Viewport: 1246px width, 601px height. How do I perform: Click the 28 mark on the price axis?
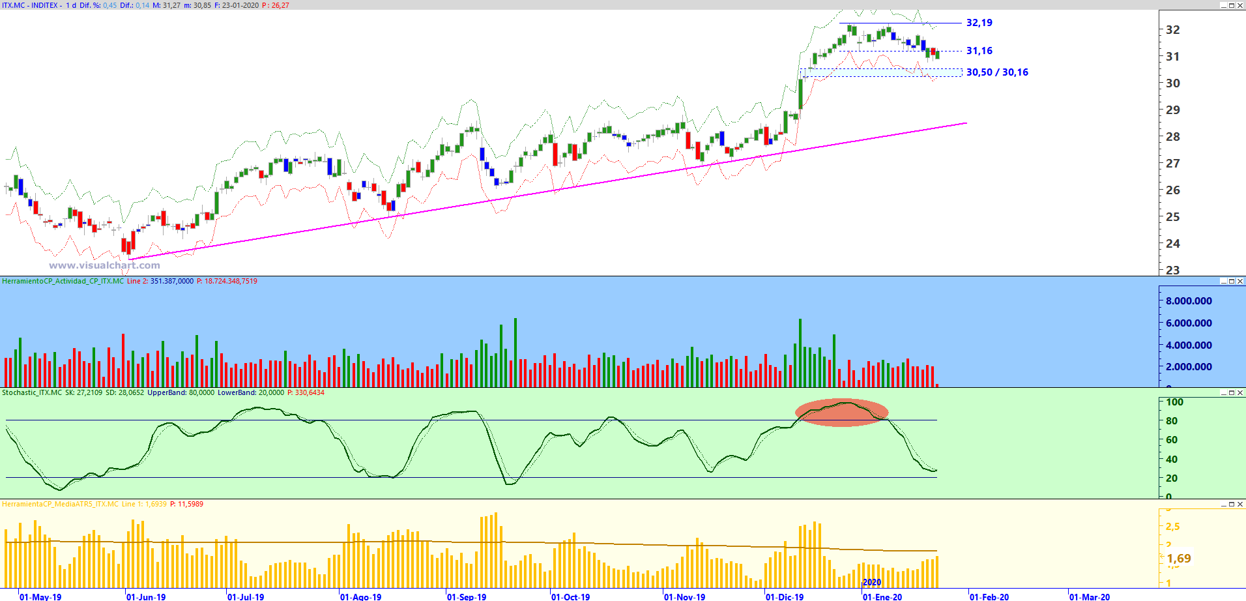(1173, 137)
